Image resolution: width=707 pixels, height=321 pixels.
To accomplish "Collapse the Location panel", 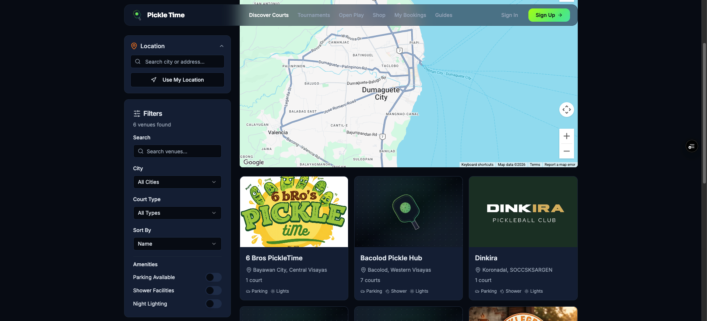I will pos(222,46).
